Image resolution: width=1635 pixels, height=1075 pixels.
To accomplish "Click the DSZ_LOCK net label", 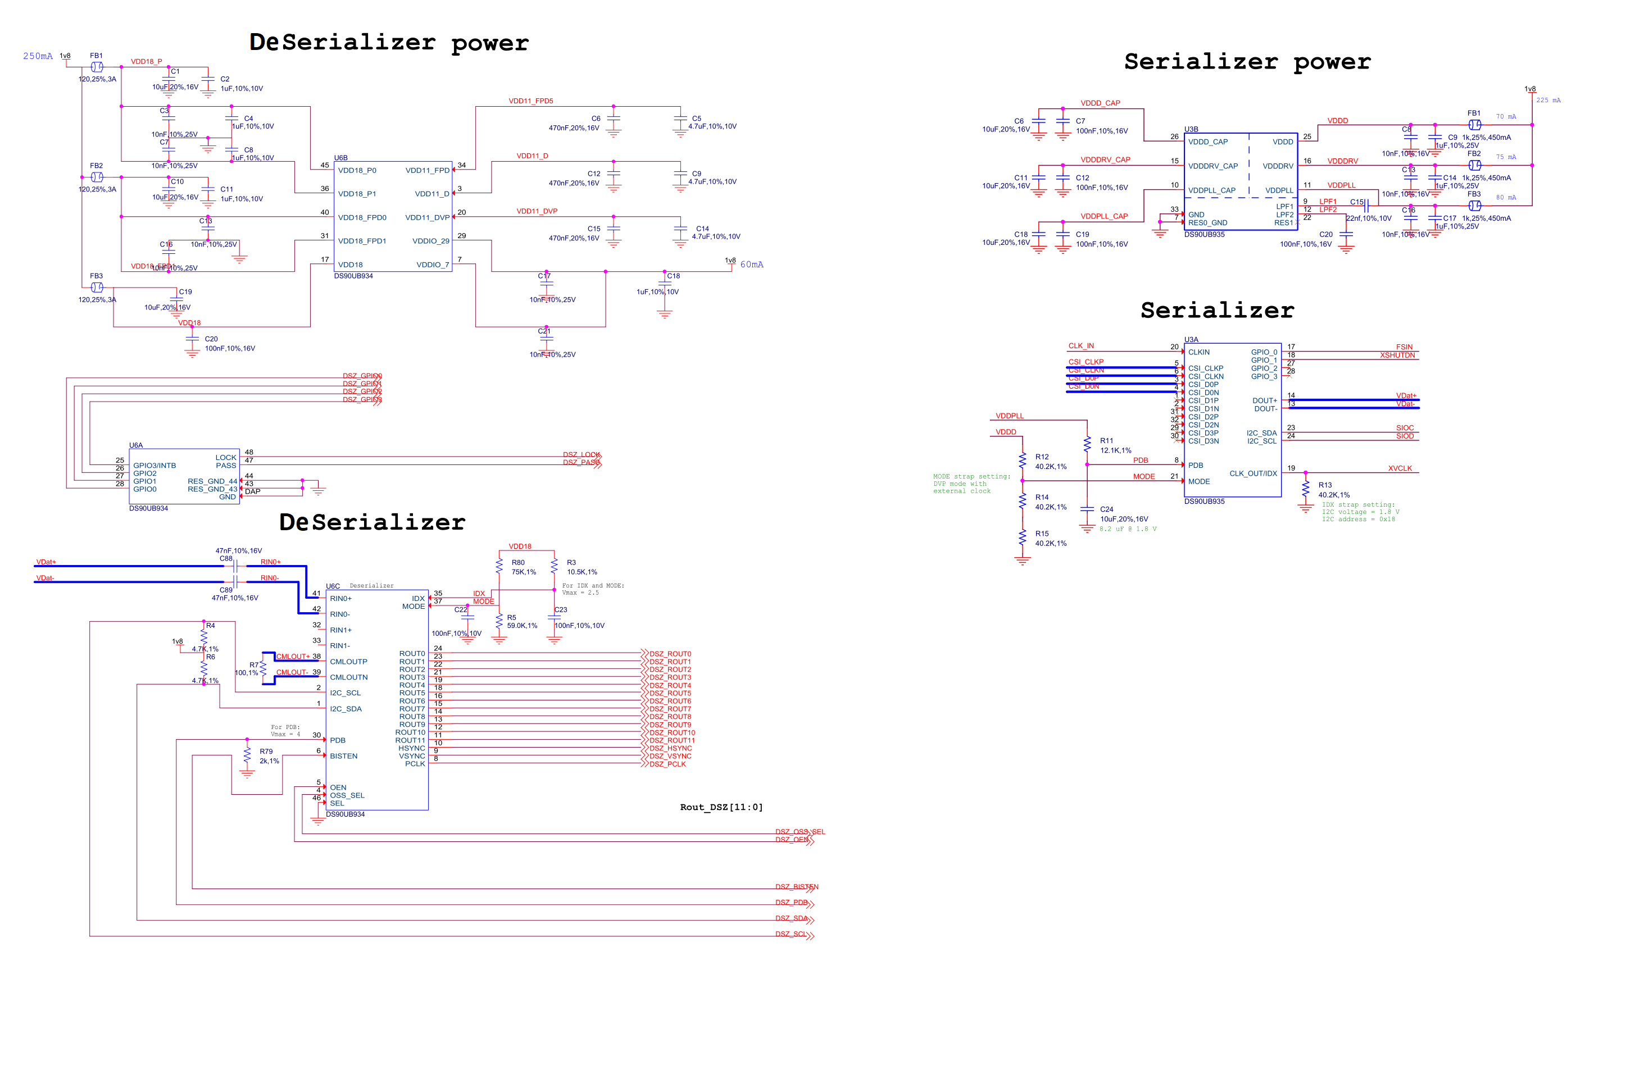I will [580, 455].
